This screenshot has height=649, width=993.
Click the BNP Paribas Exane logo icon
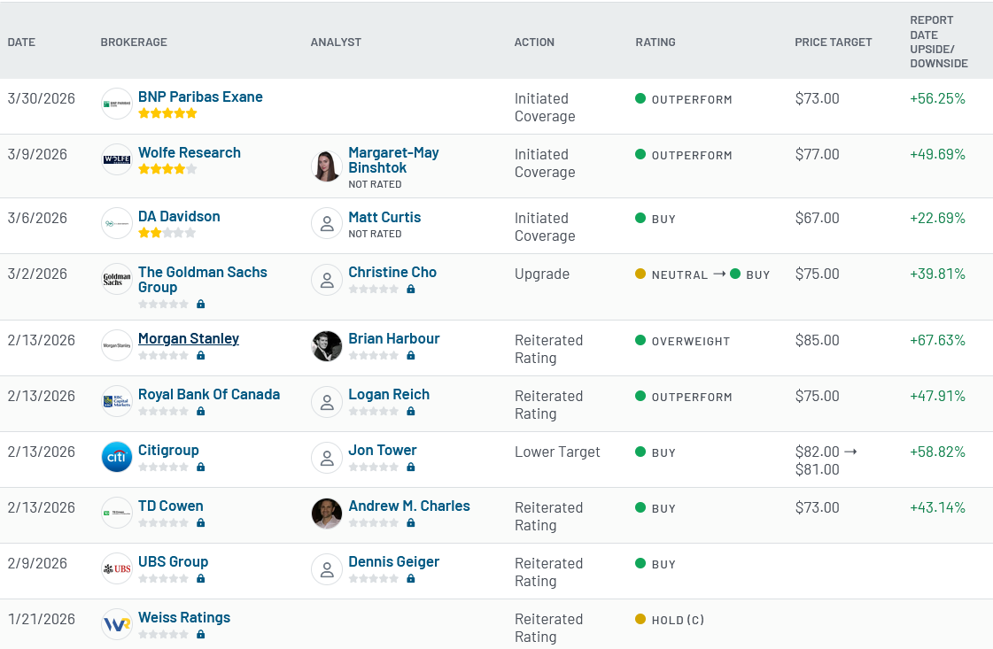117,104
